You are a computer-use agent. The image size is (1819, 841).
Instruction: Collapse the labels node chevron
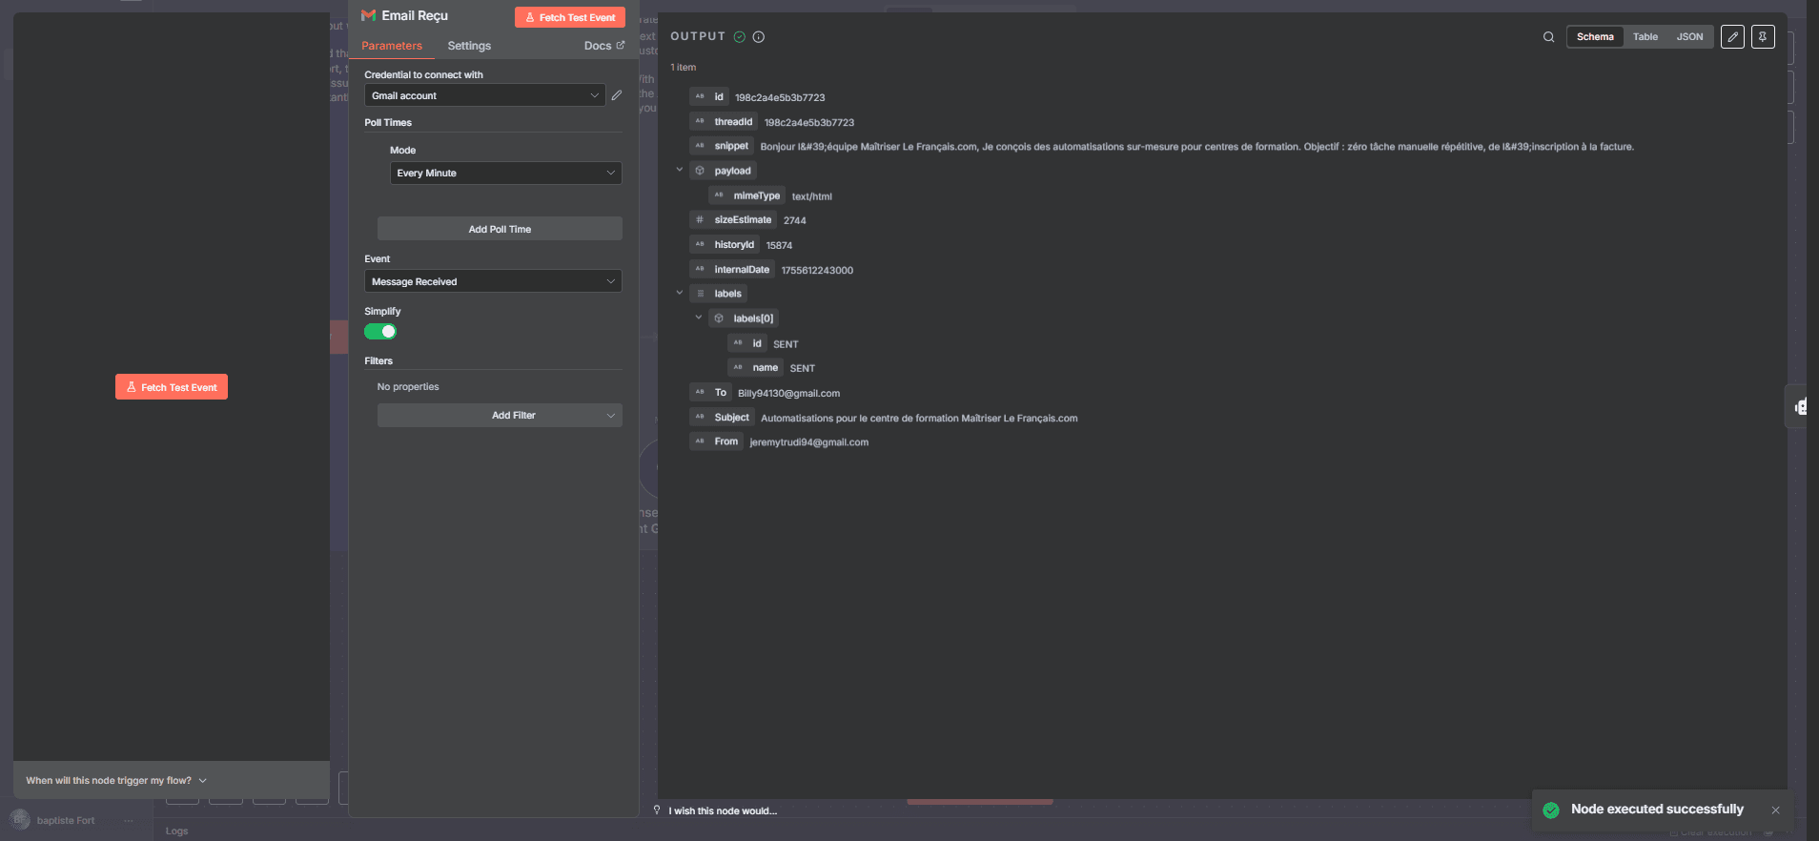(680, 293)
